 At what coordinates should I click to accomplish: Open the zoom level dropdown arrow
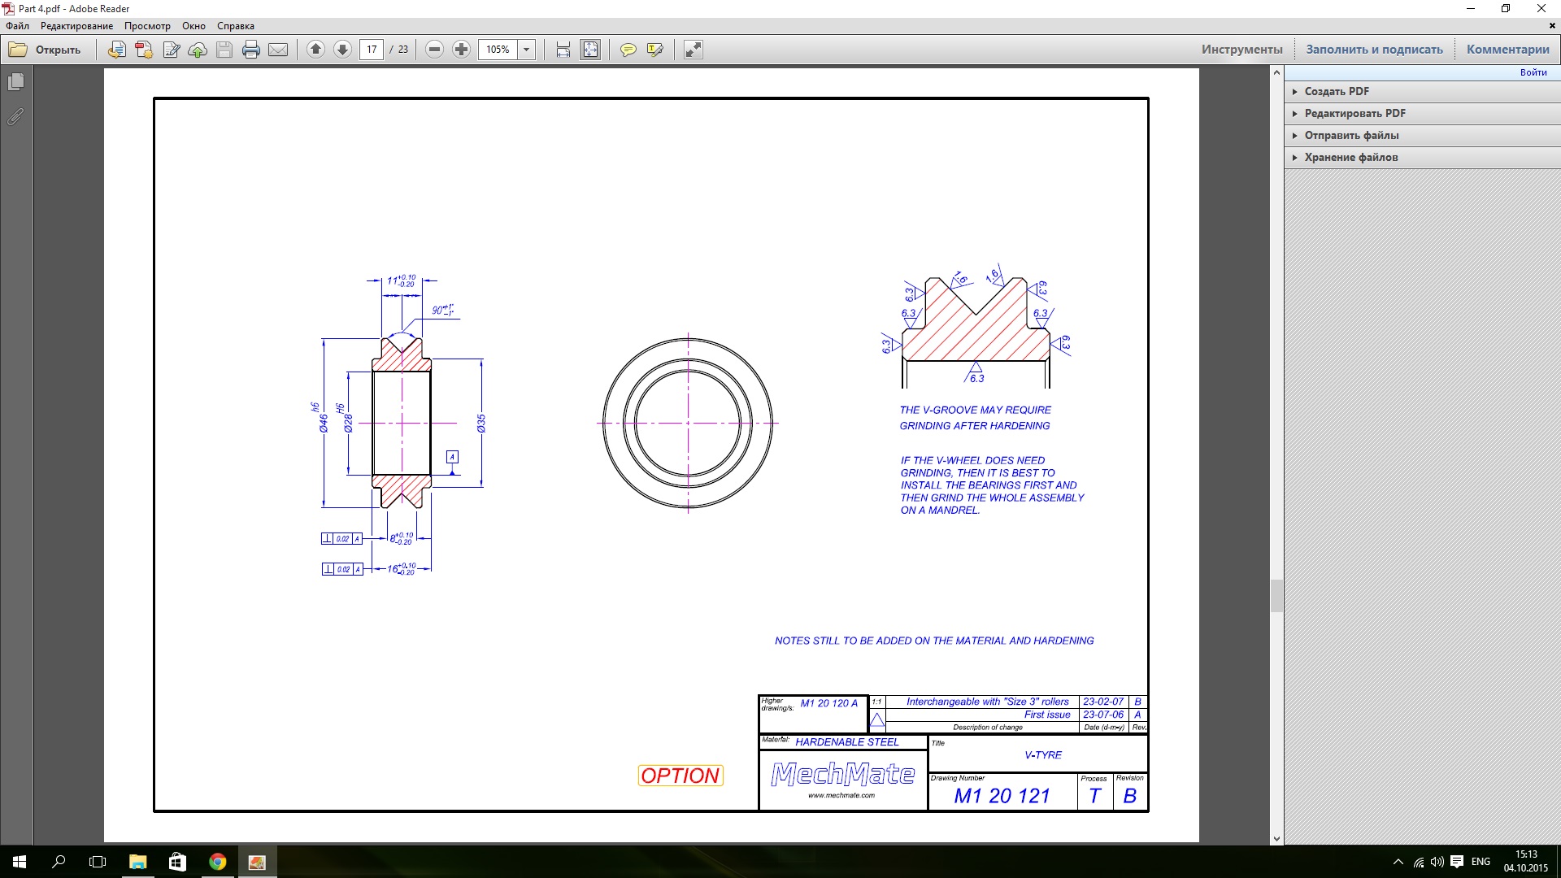pos(527,50)
